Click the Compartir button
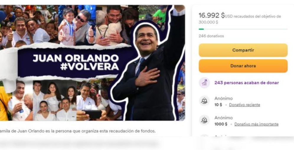This screenshot has width=294, height=150. pyautogui.click(x=243, y=50)
